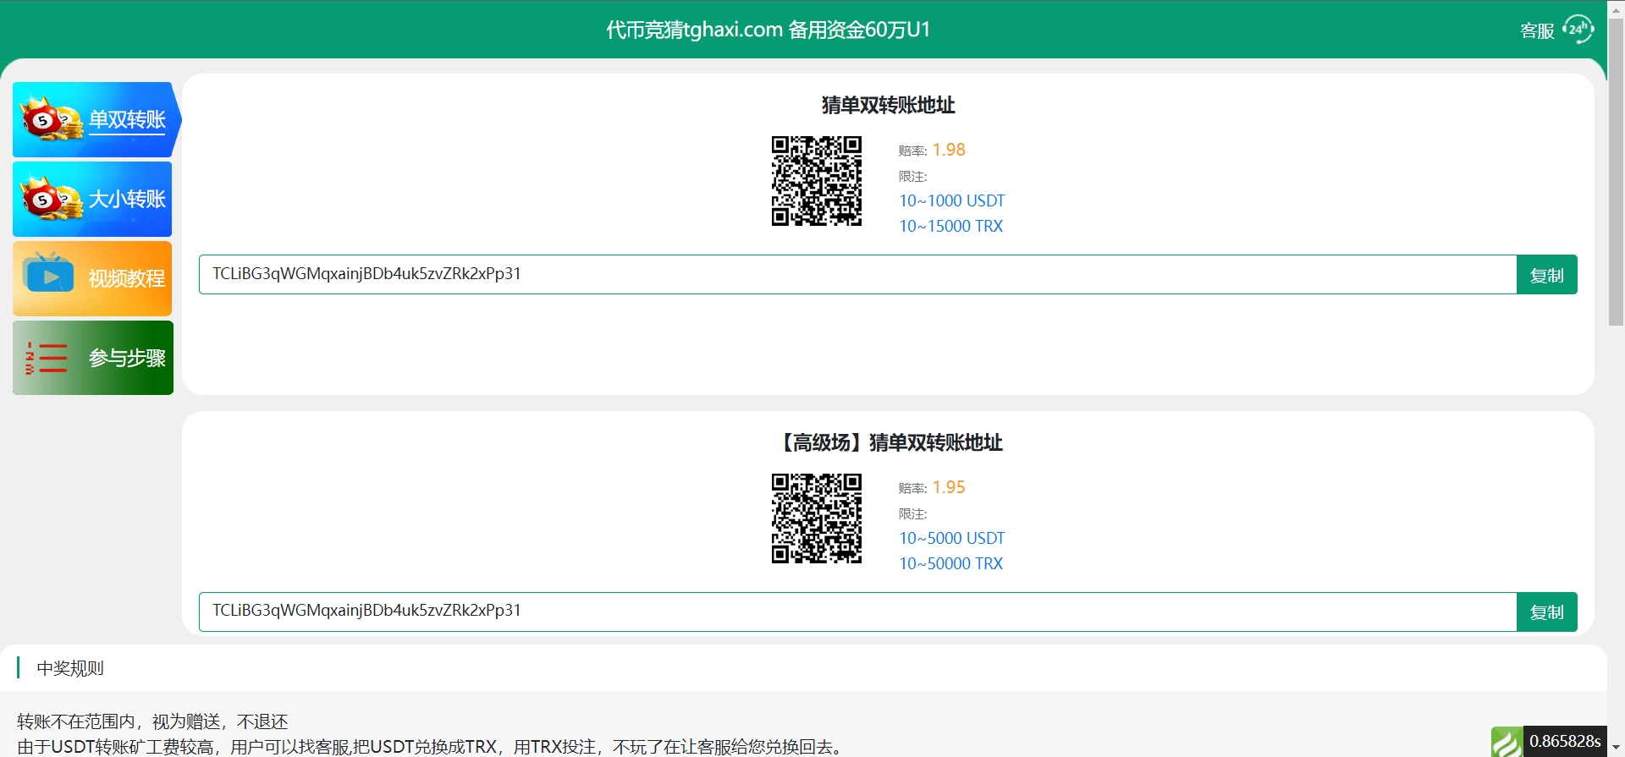
Task: Click the first wallet address field
Action: coord(857,275)
